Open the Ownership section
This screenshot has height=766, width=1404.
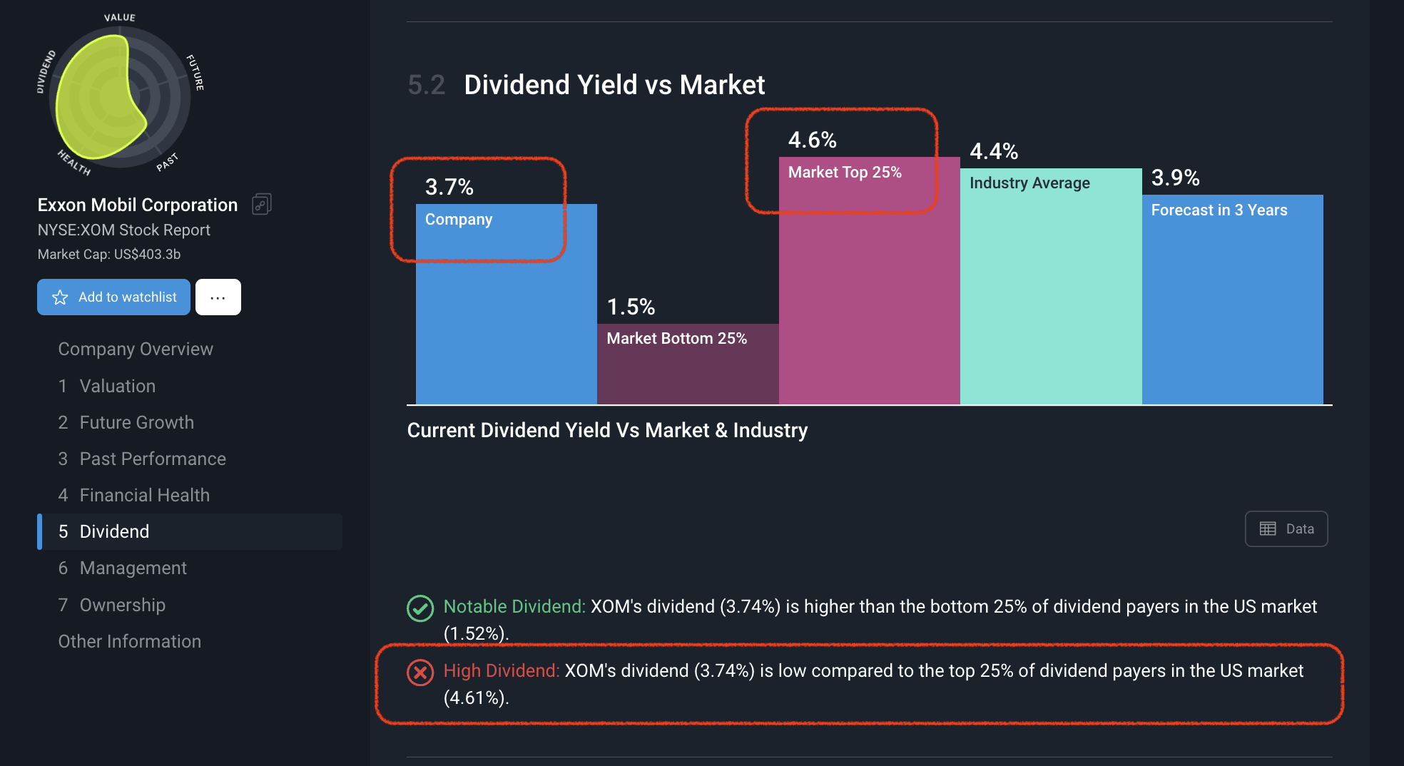[x=112, y=605]
